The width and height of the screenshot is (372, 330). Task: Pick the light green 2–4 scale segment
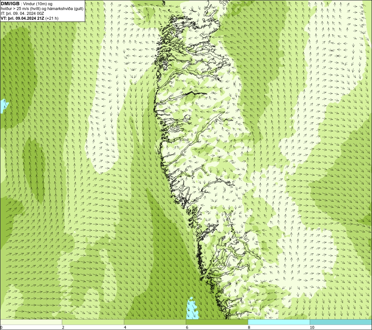[93, 322]
